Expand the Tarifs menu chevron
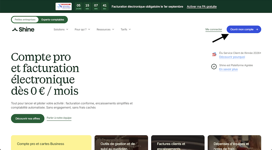Image resolution: width=272 pixels, height=150 pixels. click(x=130, y=30)
